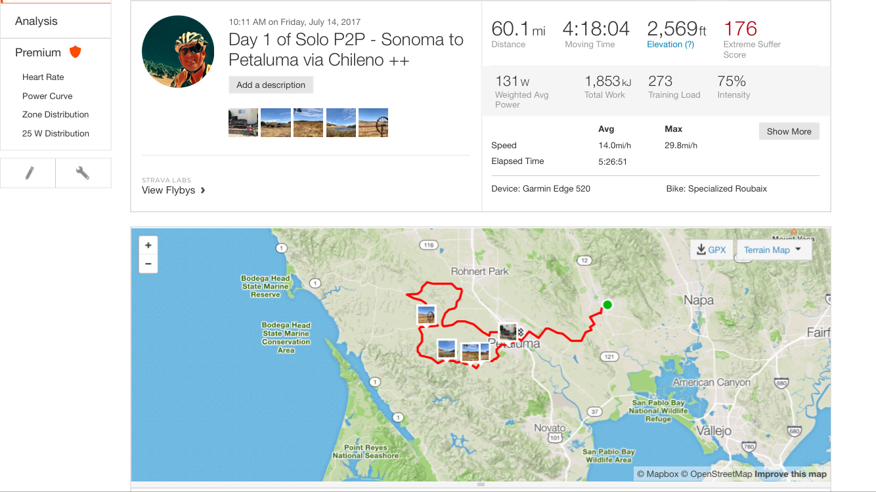Click the athlete profile avatar

pyautogui.click(x=178, y=52)
